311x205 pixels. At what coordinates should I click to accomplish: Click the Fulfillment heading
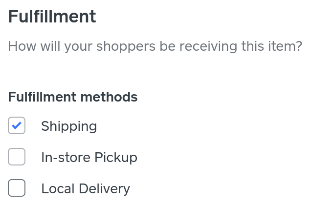point(52,17)
